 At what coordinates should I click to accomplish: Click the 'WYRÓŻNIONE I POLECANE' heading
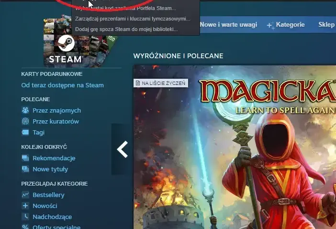coord(178,56)
